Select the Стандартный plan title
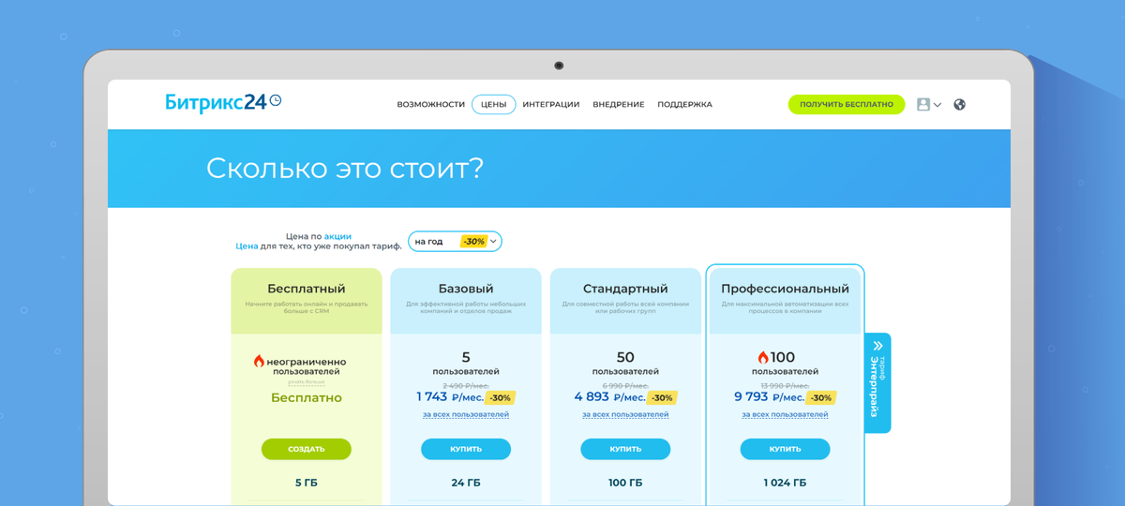This screenshot has width=1125, height=506. [x=625, y=289]
